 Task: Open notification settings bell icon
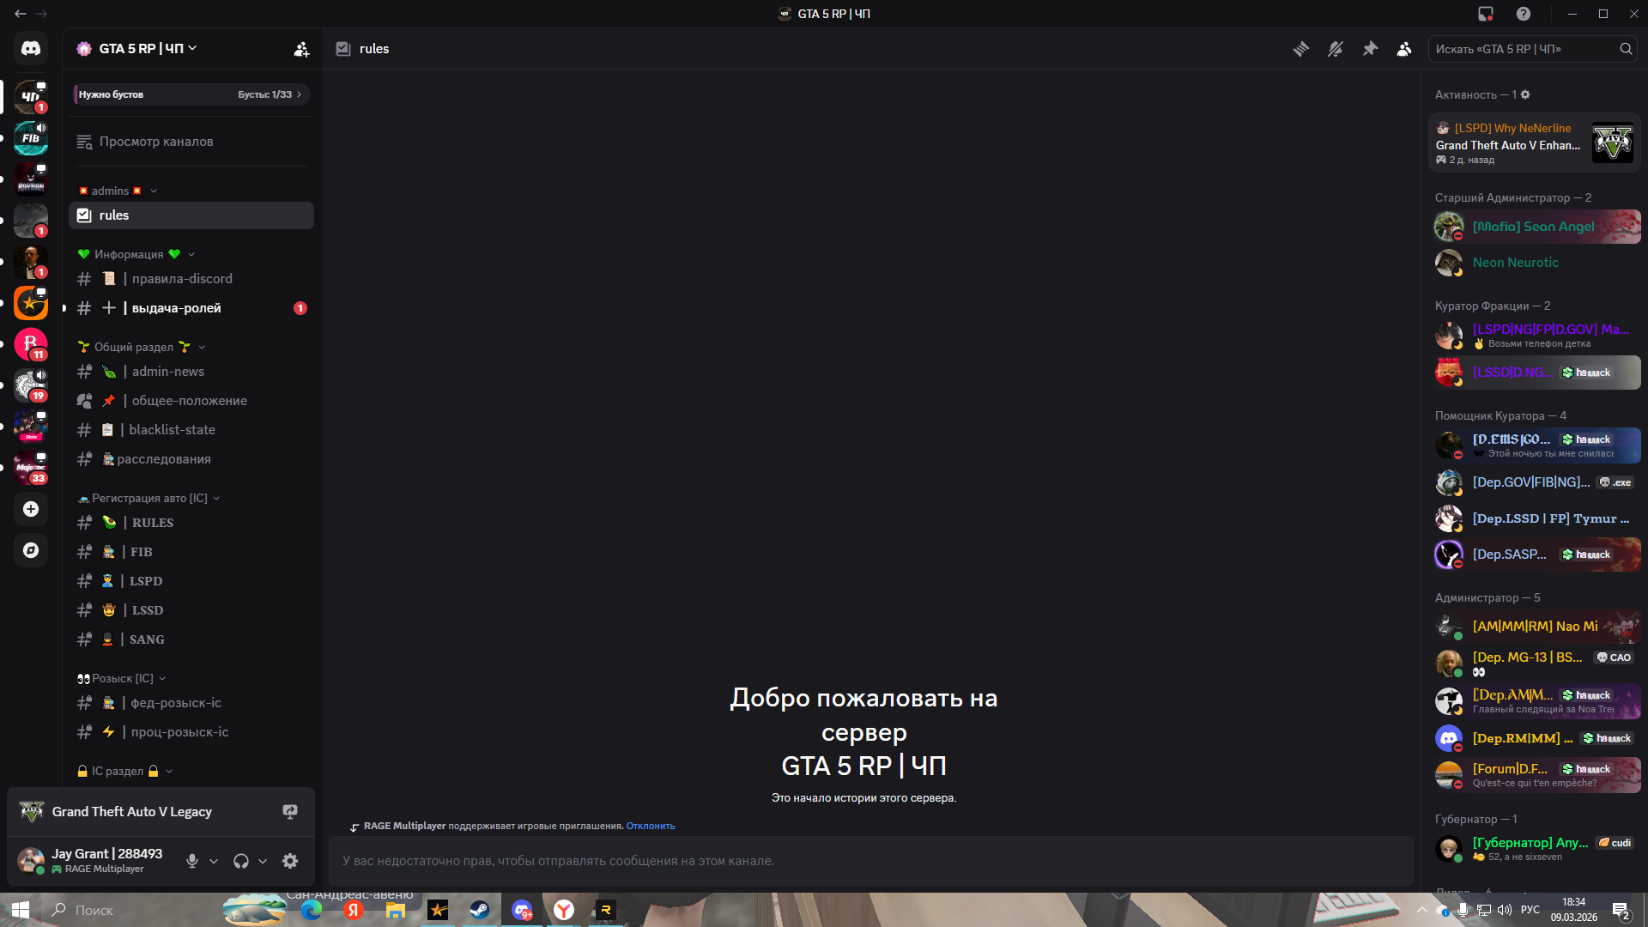[x=1336, y=49]
